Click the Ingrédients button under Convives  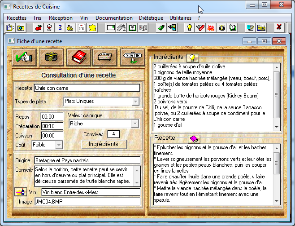104,144
